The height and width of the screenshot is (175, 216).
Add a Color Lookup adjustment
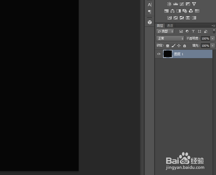[197, 11]
